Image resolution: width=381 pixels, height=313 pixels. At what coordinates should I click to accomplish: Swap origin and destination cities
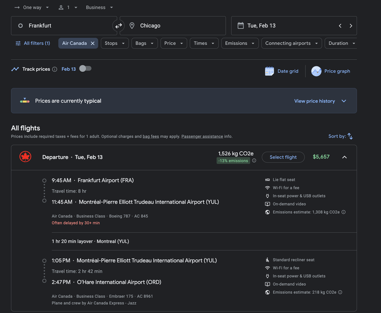pos(118,26)
